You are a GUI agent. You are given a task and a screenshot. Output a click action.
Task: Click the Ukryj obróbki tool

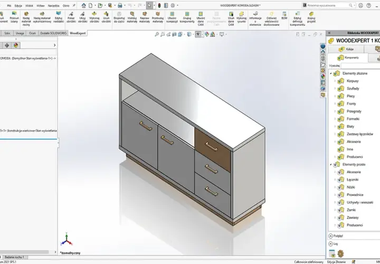click(x=83, y=17)
